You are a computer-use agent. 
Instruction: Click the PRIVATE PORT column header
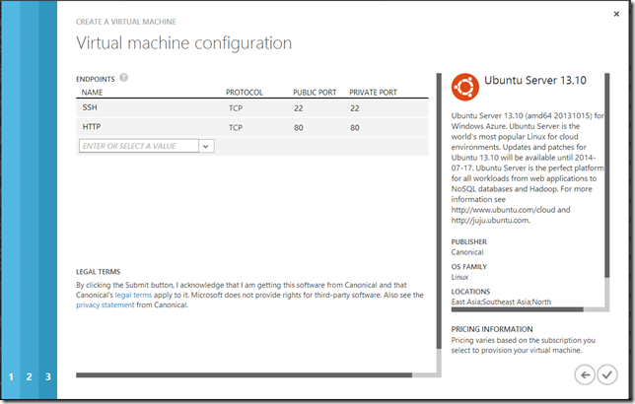(373, 93)
